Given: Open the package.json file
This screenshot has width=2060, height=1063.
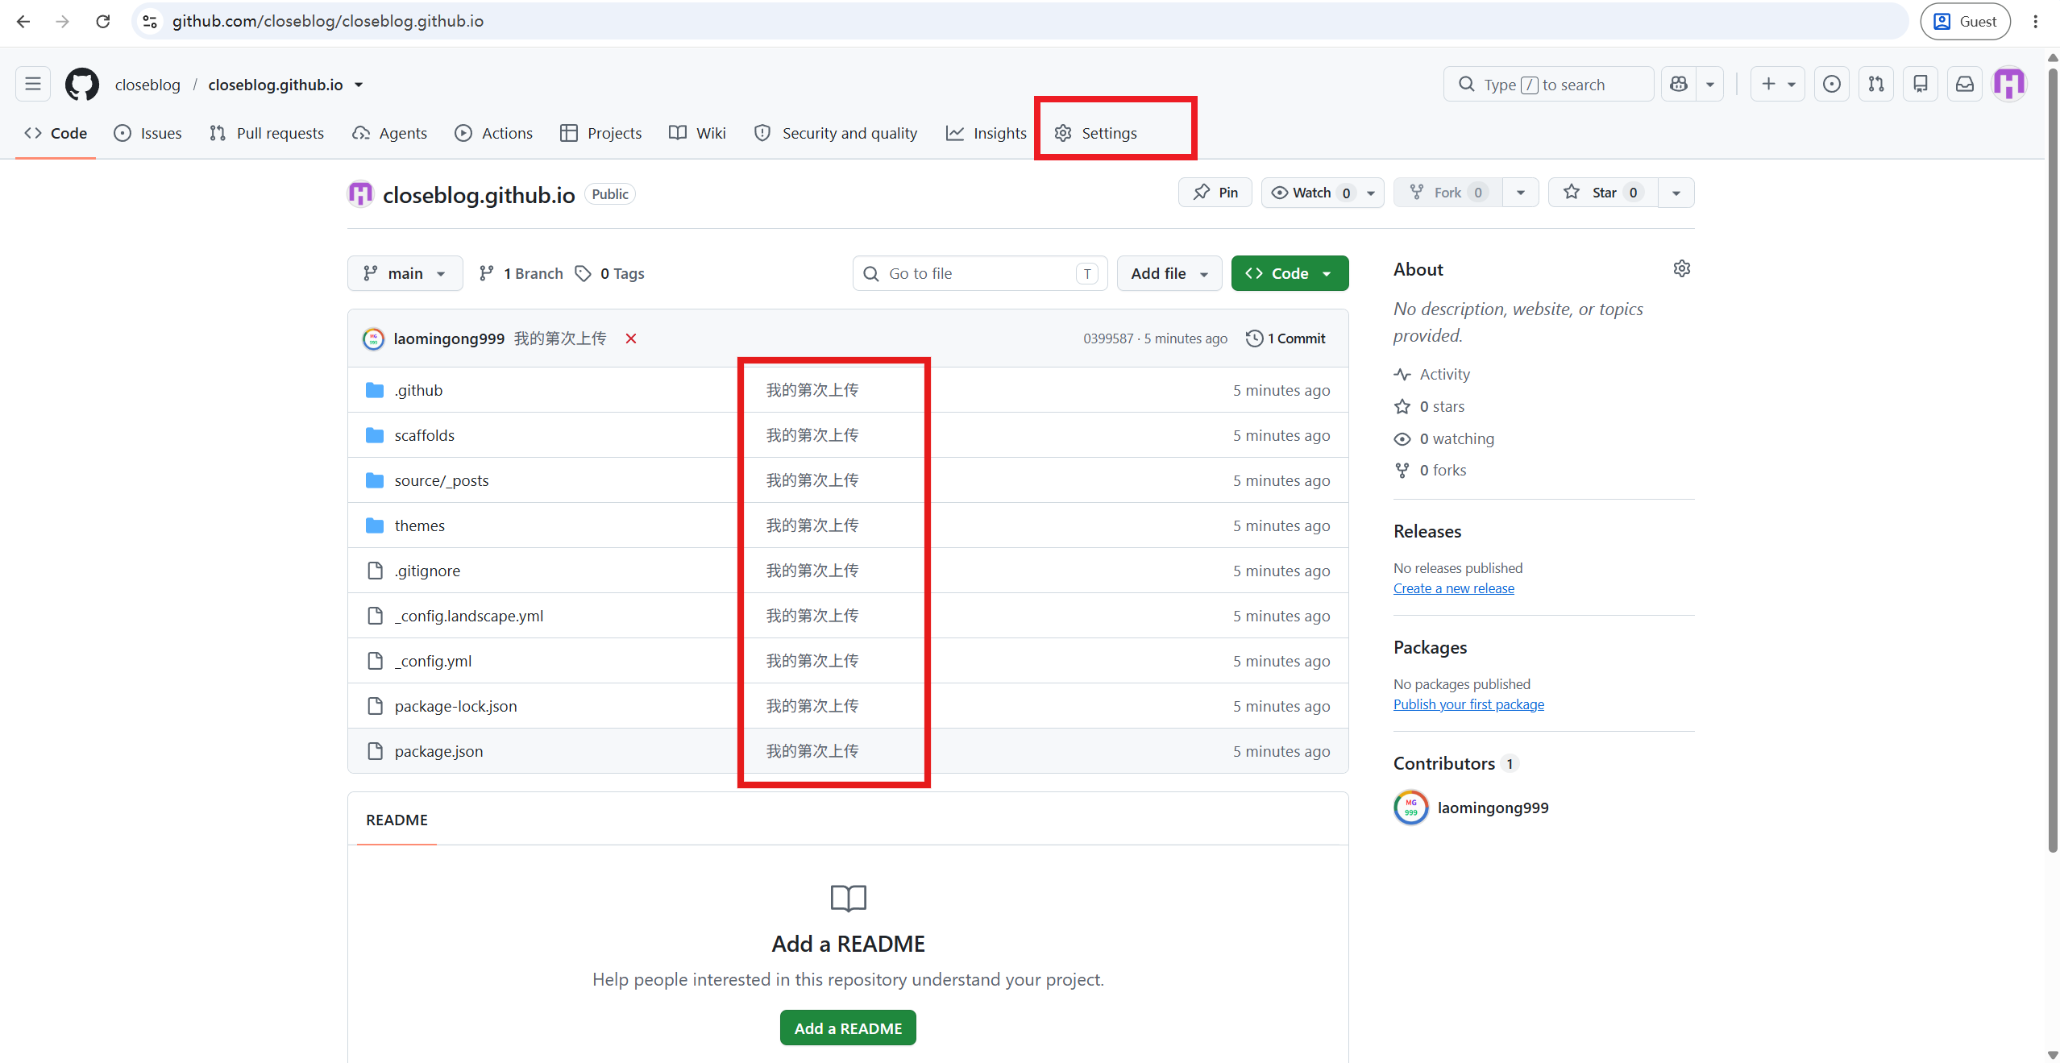Looking at the screenshot, I should pos(439,751).
